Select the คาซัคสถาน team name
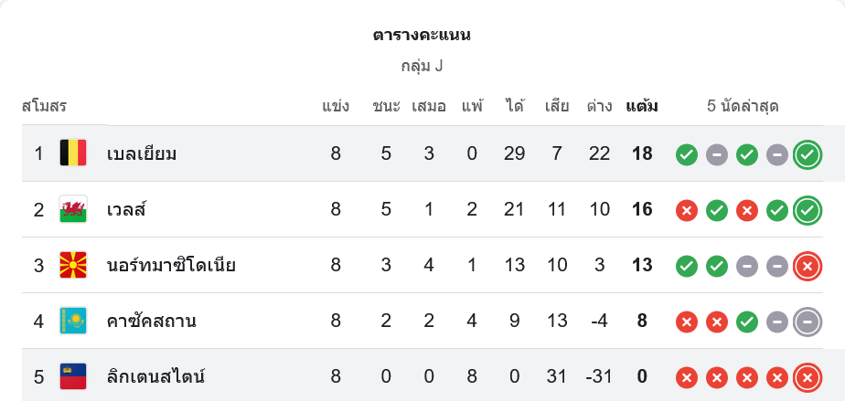845x401 pixels. click(x=152, y=322)
